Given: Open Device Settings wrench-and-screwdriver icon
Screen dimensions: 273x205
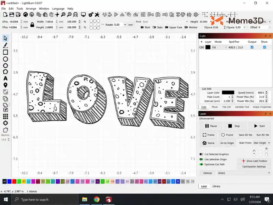Looking at the screenshot, I should [97, 15].
